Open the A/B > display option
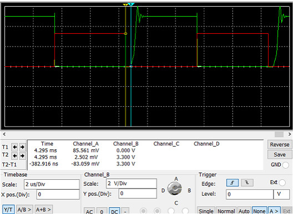This screenshot has height=214, width=293. point(24,210)
